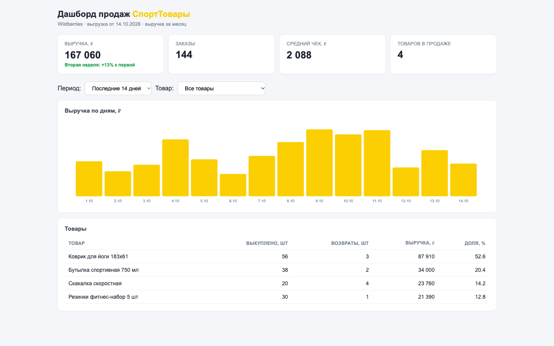Click the chart bar for 8.10
554x346 pixels.
(x=290, y=169)
